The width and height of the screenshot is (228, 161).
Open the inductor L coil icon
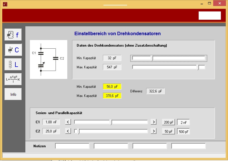pos(13,65)
